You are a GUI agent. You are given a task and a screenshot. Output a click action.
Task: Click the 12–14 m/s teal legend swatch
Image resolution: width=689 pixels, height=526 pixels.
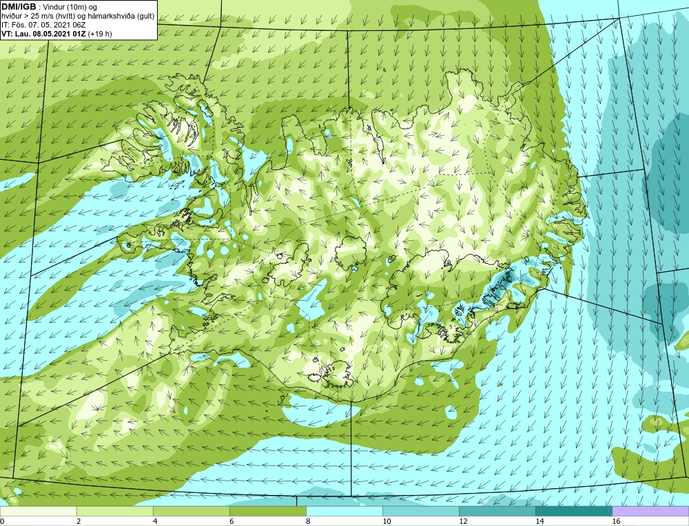click(x=497, y=511)
